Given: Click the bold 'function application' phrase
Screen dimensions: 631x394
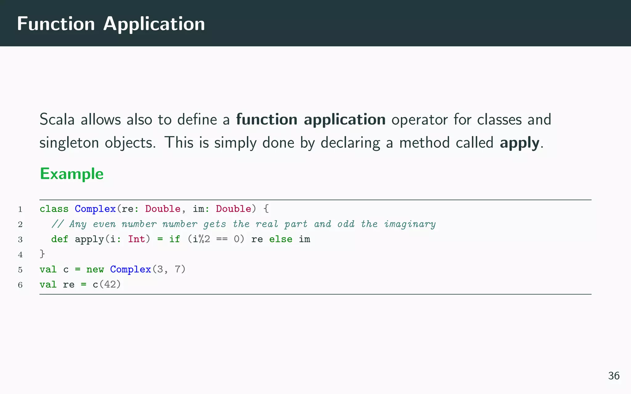Looking at the screenshot, I should click(311, 119).
